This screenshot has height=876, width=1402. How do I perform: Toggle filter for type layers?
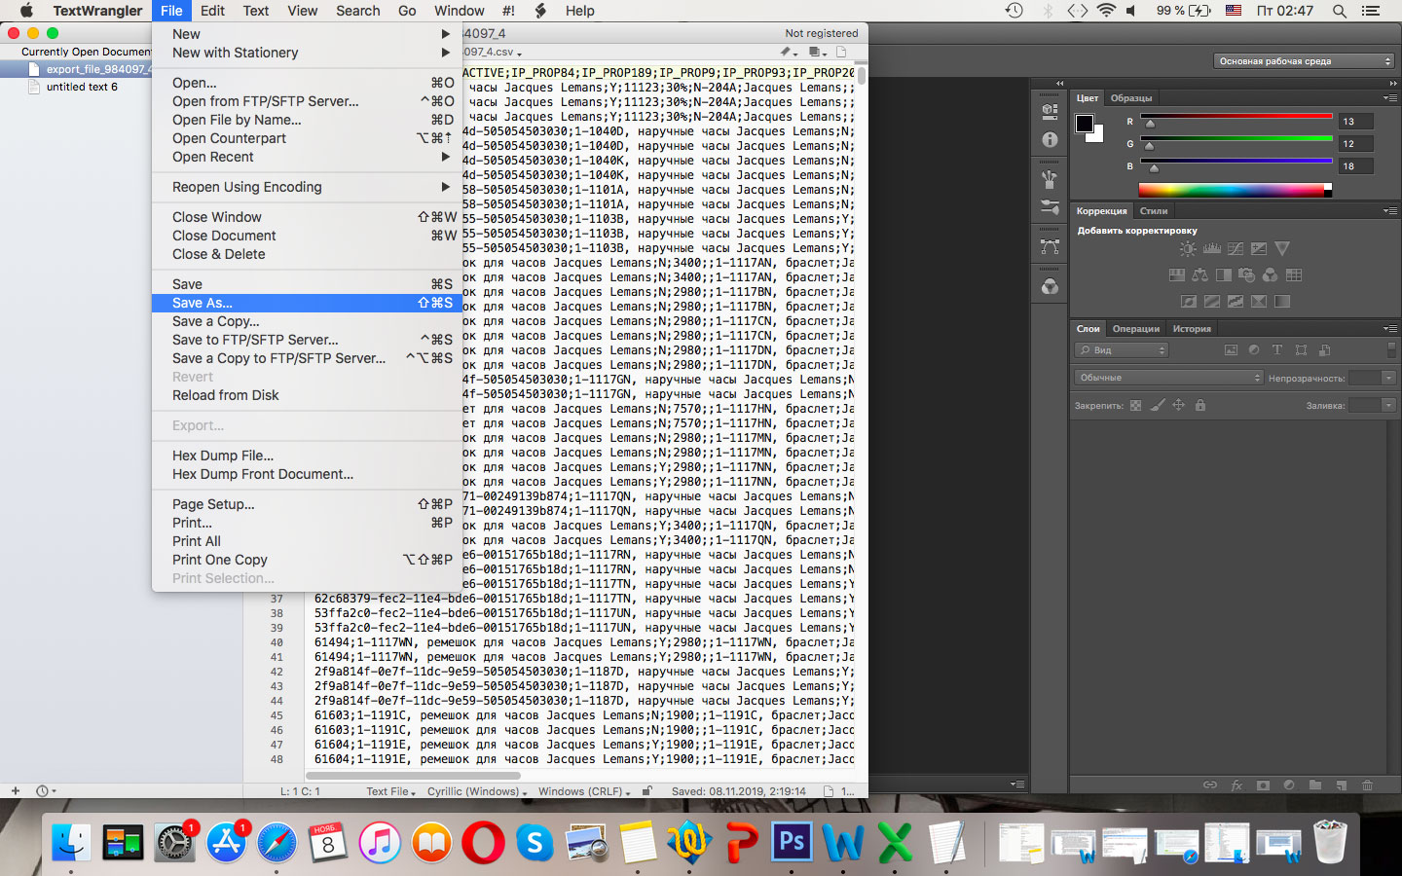(1277, 350)
